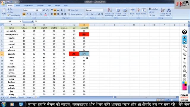
Task: Expand the Font dialog launcher
Action: click(48, 18)
